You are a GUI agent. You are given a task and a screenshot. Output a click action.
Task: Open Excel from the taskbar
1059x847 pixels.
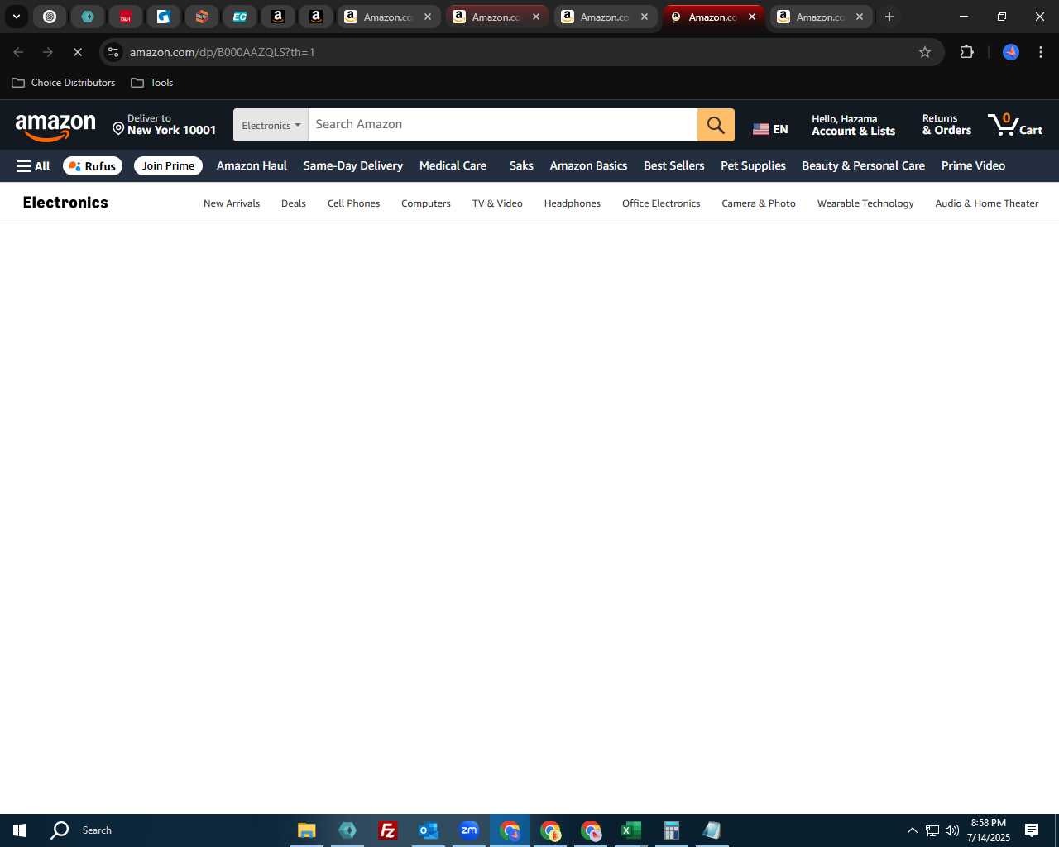(x=631, y=830)
